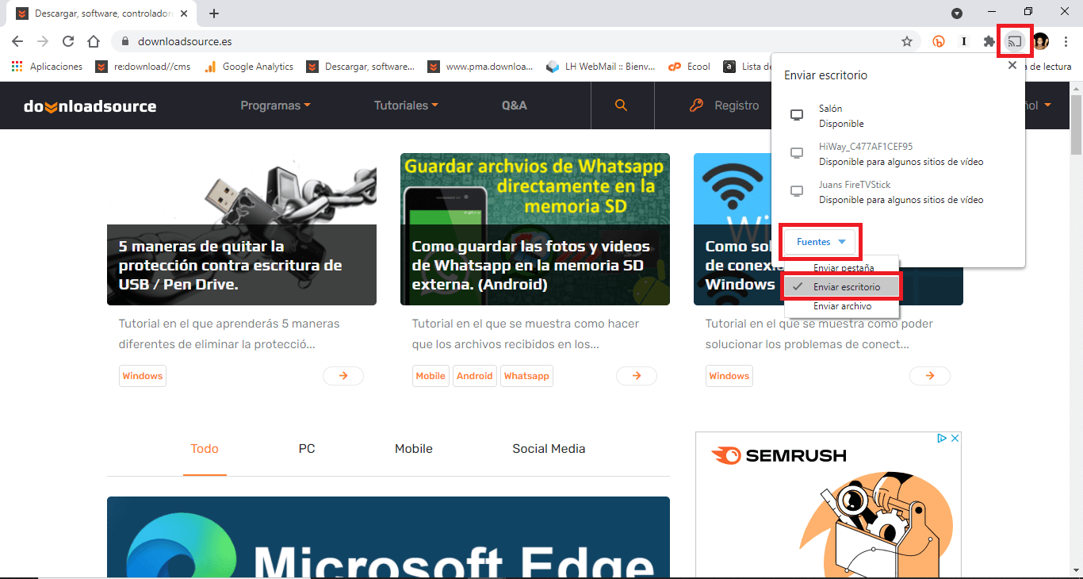Open the Q&A section

point(514,105)
